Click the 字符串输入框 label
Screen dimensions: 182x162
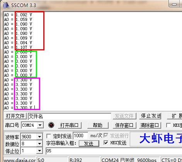[61, 143]
